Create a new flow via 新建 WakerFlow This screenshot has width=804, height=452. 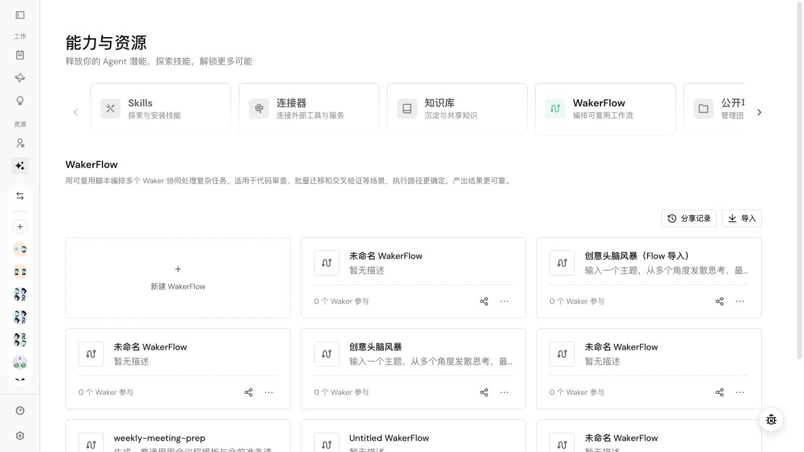(x=178, y=277)
